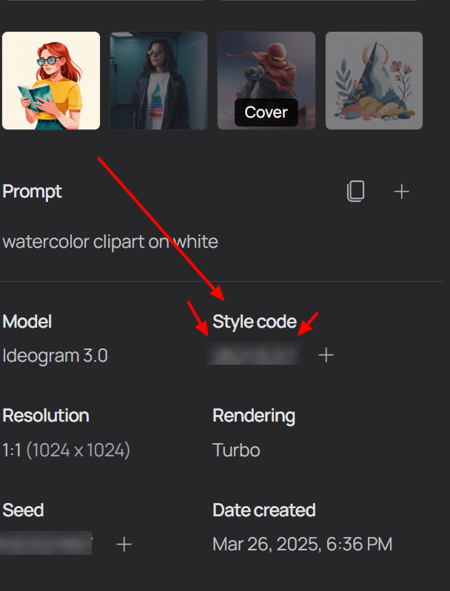
Task: Copy the prompt text with the copy icon
Action: [355, 192]
